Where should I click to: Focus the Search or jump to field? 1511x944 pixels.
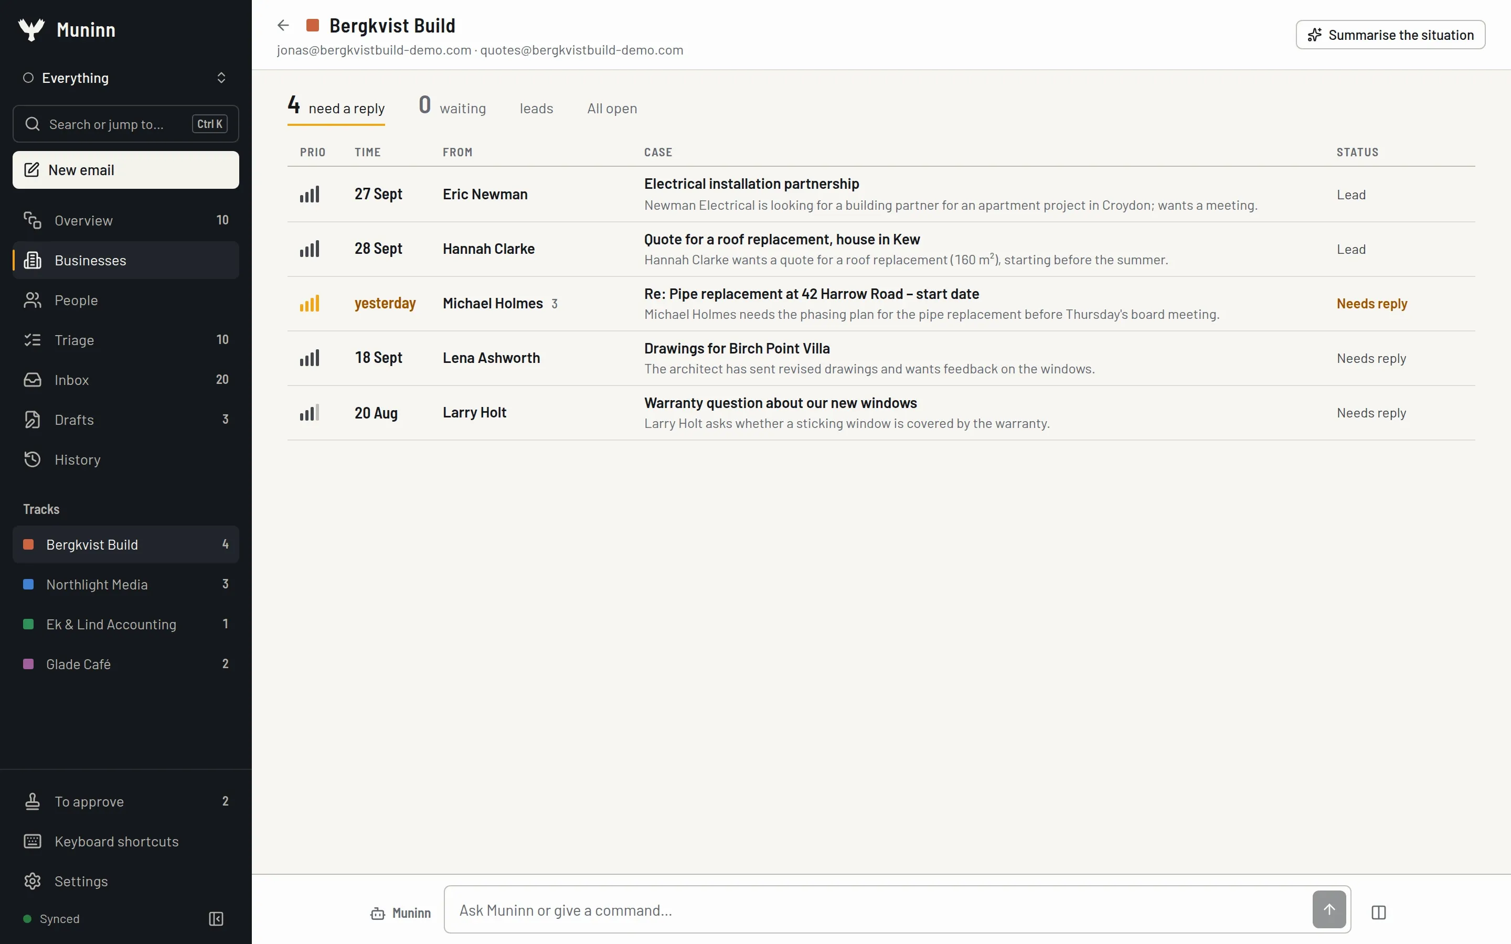(x=125, y=124)
